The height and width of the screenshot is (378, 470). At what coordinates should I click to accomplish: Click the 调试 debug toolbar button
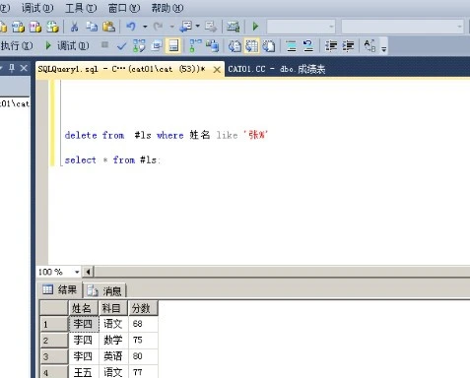[x=67, y=46]
